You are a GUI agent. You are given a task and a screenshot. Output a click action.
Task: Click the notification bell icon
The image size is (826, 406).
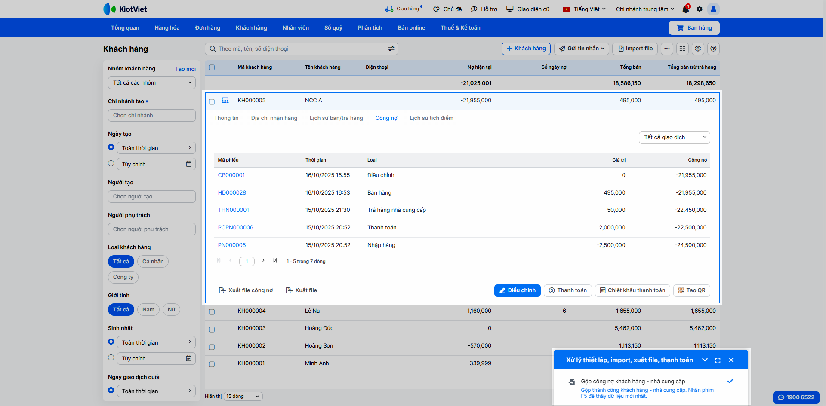(685, 9)
